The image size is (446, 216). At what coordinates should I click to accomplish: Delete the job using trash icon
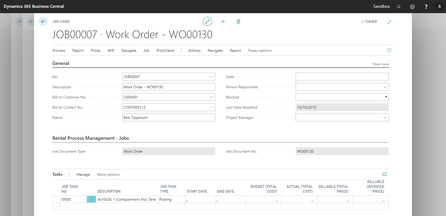pyautogui.click(x=238, y=21)
